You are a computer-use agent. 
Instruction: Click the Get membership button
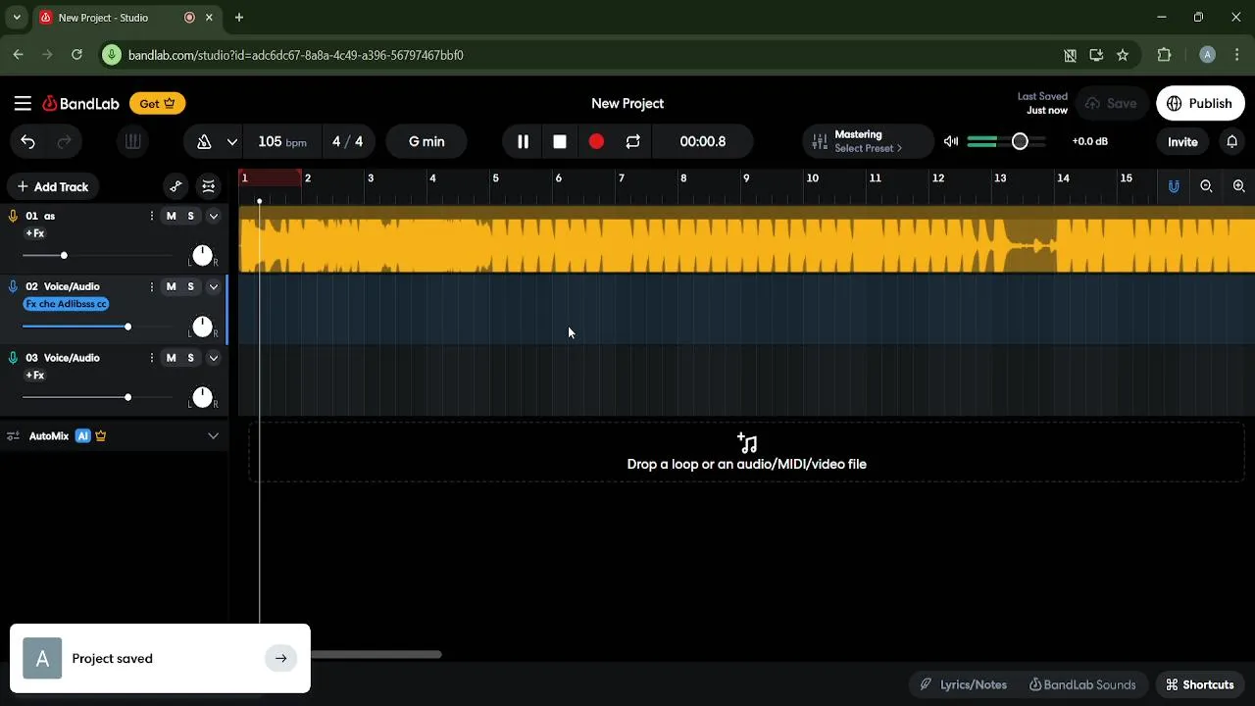(157, 103)
